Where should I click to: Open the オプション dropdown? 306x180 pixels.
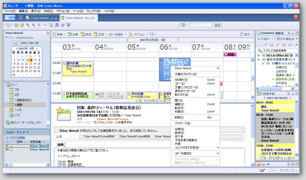(147, 34)
